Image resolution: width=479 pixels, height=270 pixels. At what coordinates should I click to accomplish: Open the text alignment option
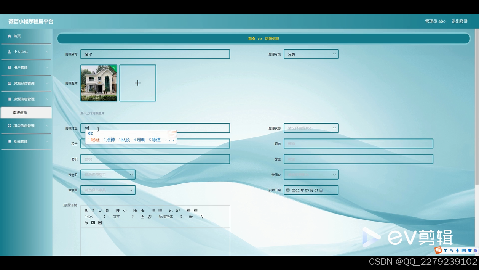[191, 217]
